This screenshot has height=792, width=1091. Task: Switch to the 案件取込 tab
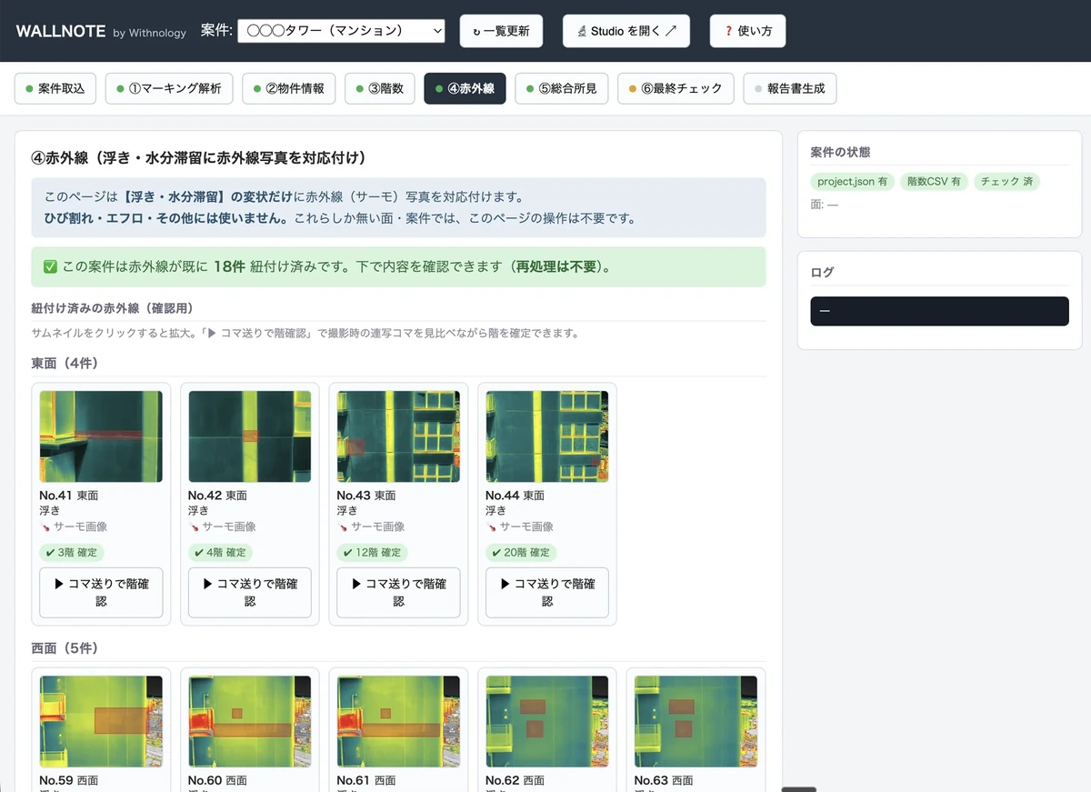(x=55, y=89)
